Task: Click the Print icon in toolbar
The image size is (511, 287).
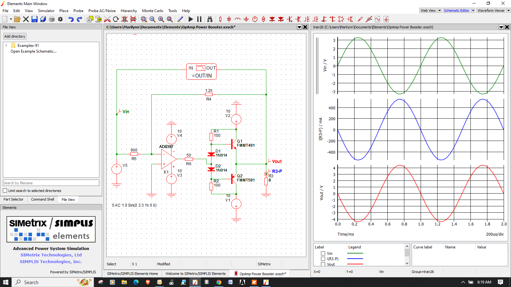Action: point(52,19)
